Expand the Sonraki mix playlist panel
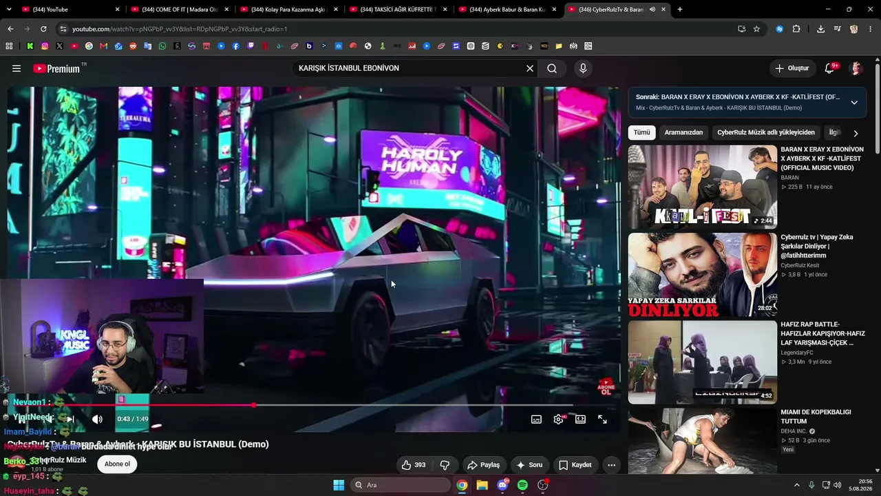881x496 pixels. click(x=854, y=103)
